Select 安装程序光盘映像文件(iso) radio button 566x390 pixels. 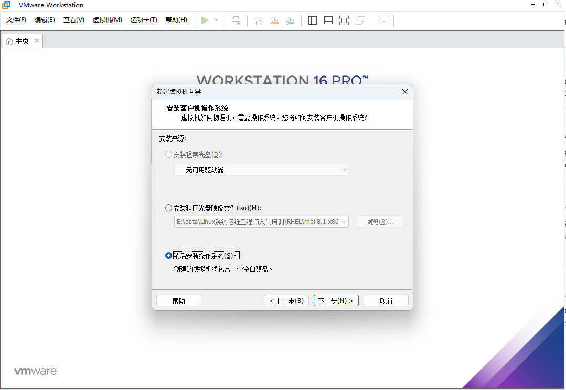pyautogui.click(x=168, y=208)
